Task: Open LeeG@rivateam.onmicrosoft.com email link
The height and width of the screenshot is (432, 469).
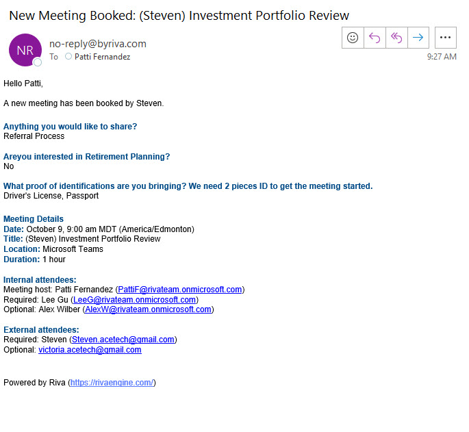Action: coord(135,300)
